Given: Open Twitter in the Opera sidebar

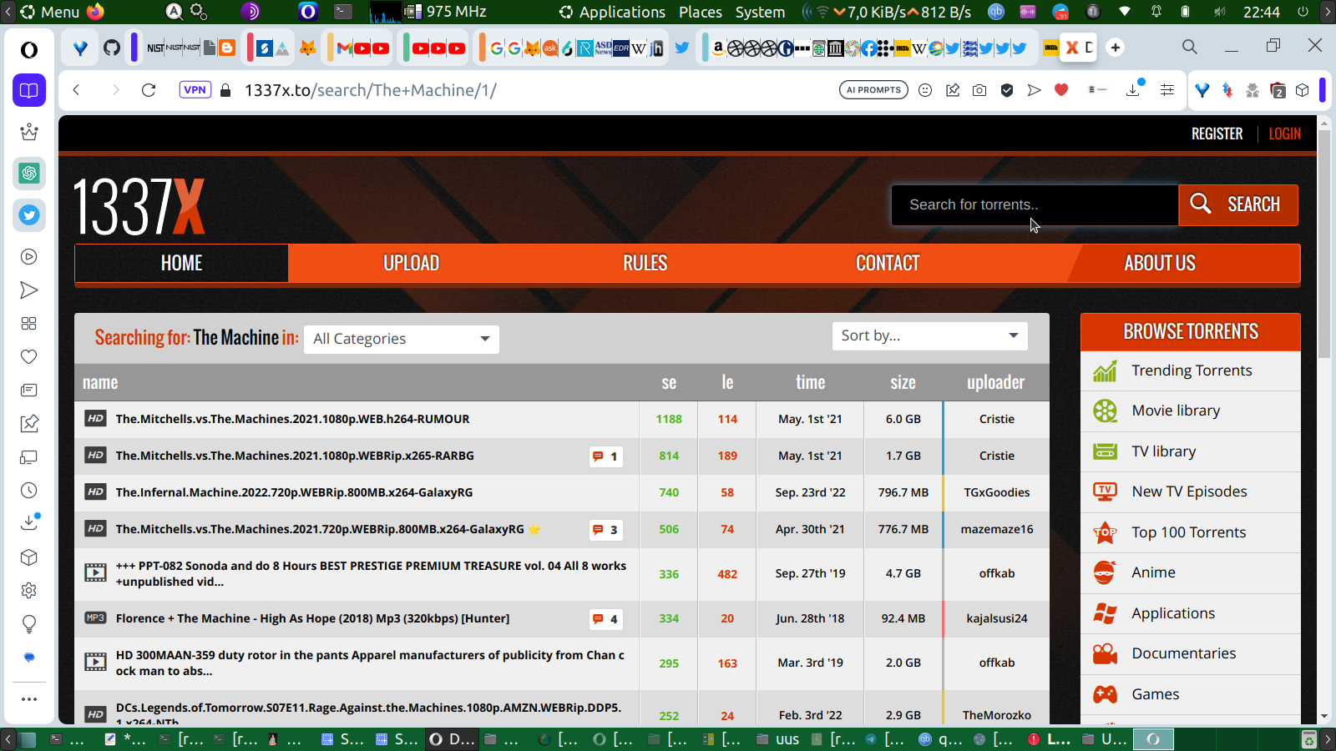Looking at the screenshot, I should tap(29, 215).
